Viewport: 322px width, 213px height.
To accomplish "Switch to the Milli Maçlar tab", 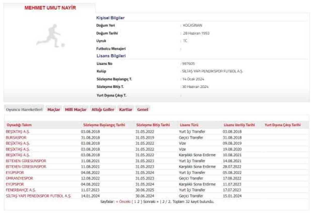I will 76,109.
